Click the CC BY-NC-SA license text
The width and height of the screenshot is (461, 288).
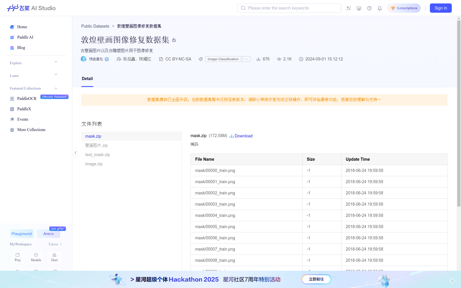178,59
